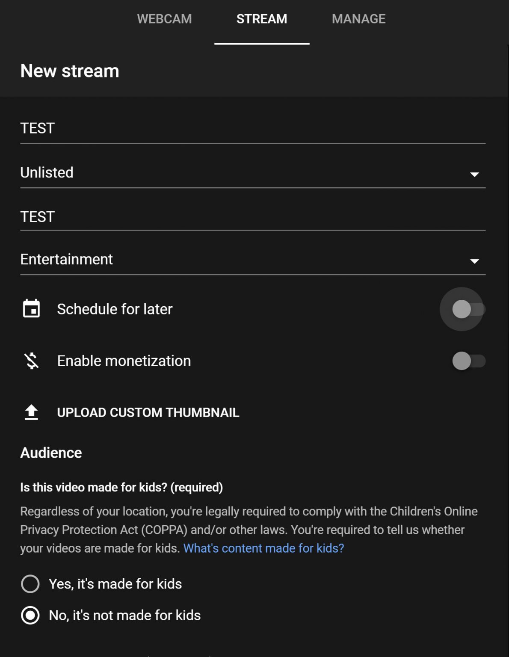Select "No, it's not made for kids" radio
The width and height of the screenshot is (509, 657).
(30, 615)
